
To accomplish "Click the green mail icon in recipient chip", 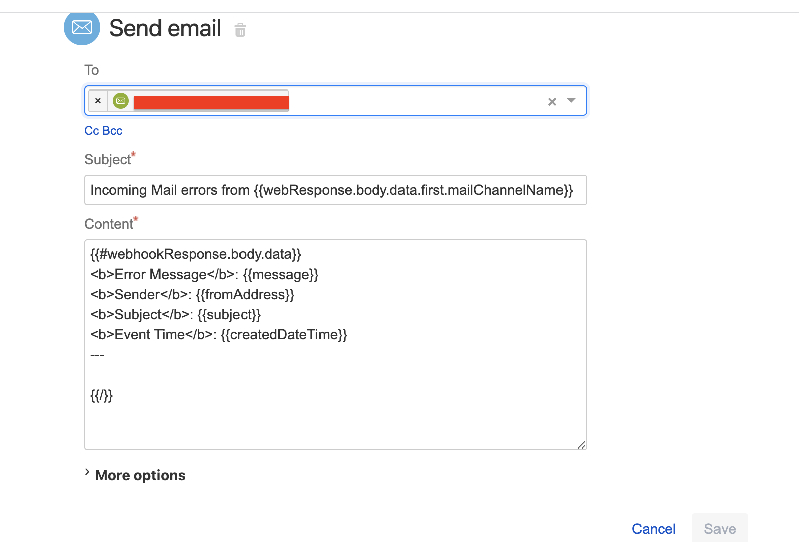I will point(121,101).
